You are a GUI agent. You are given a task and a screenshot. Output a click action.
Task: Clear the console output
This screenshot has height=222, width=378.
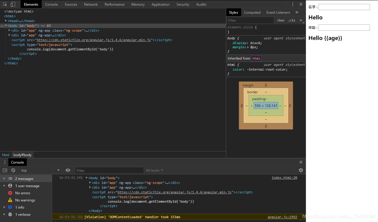(x=13, y=170)
